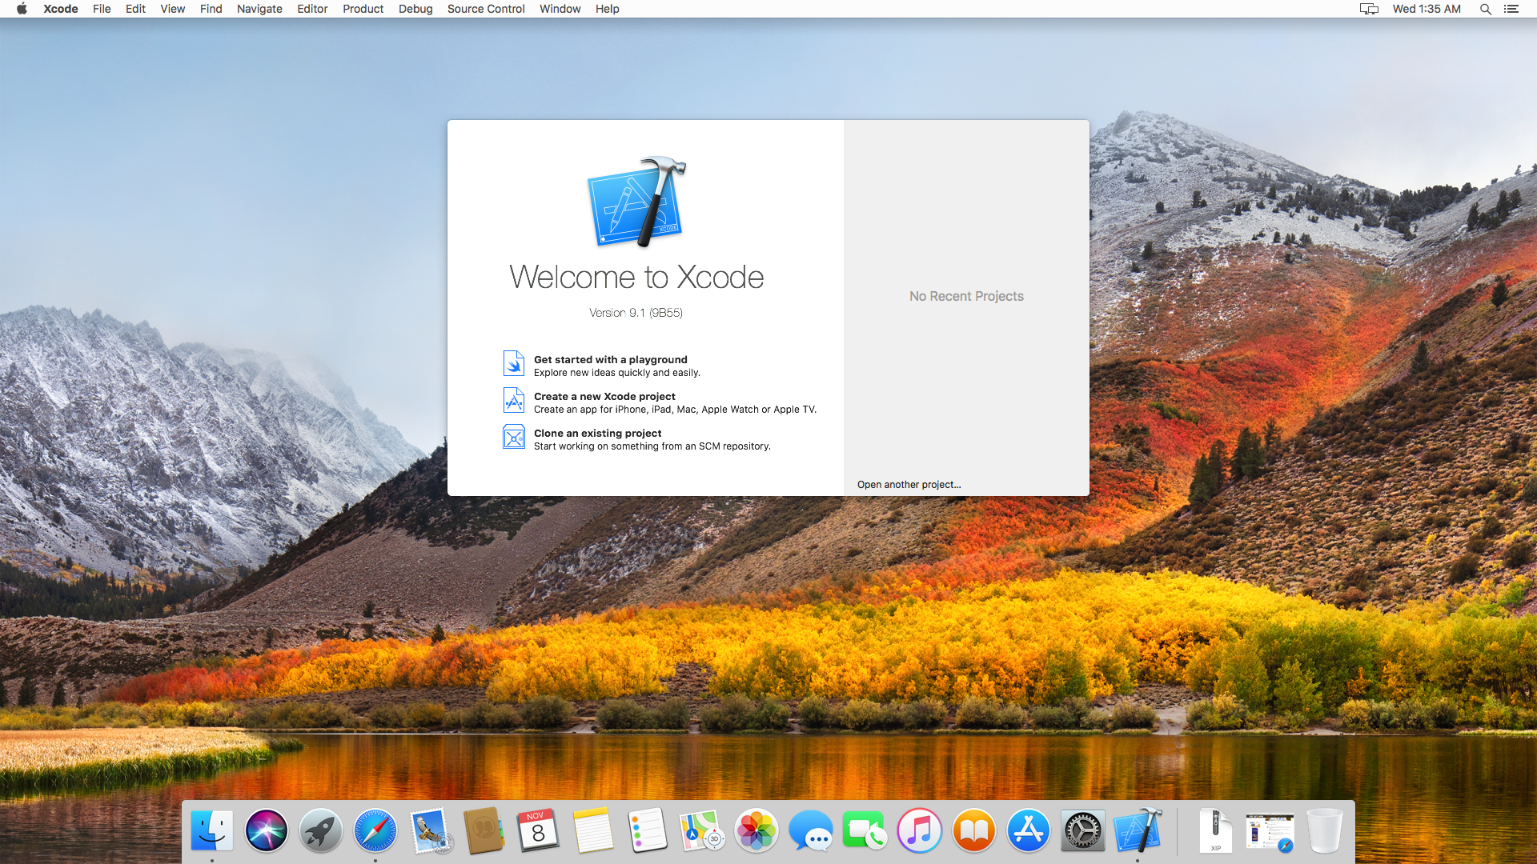Click the Xcode icon in the Dock

(x=1138, y=830)
